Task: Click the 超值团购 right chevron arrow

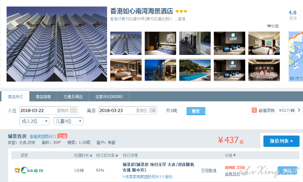Action: tap(299, 110)
